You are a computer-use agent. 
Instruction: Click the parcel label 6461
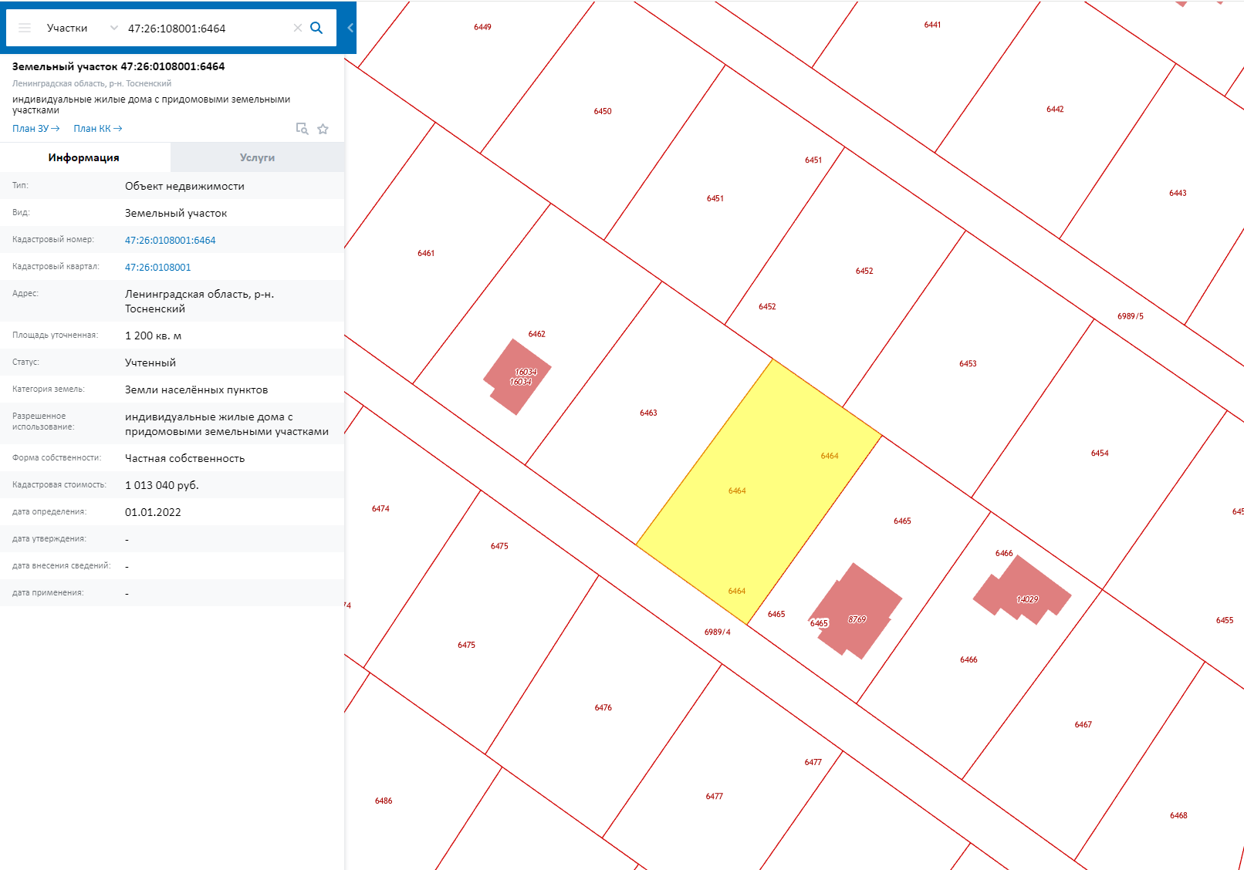[x=426, y=253]
